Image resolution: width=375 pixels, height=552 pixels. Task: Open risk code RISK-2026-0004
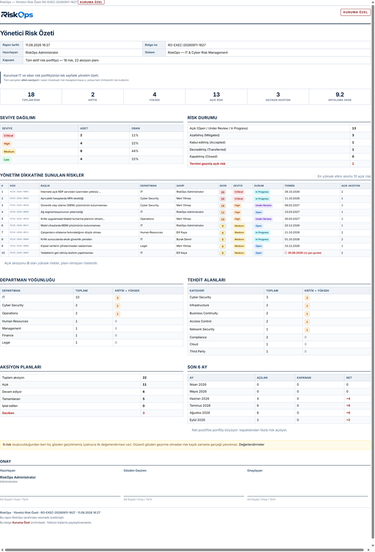[19, 239]
